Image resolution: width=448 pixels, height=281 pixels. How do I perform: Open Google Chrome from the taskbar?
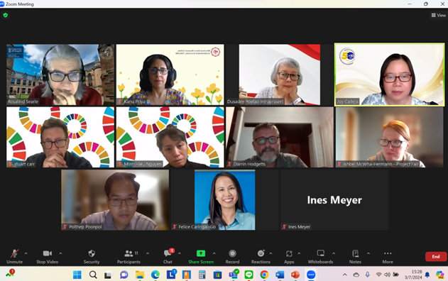(264, 275)
